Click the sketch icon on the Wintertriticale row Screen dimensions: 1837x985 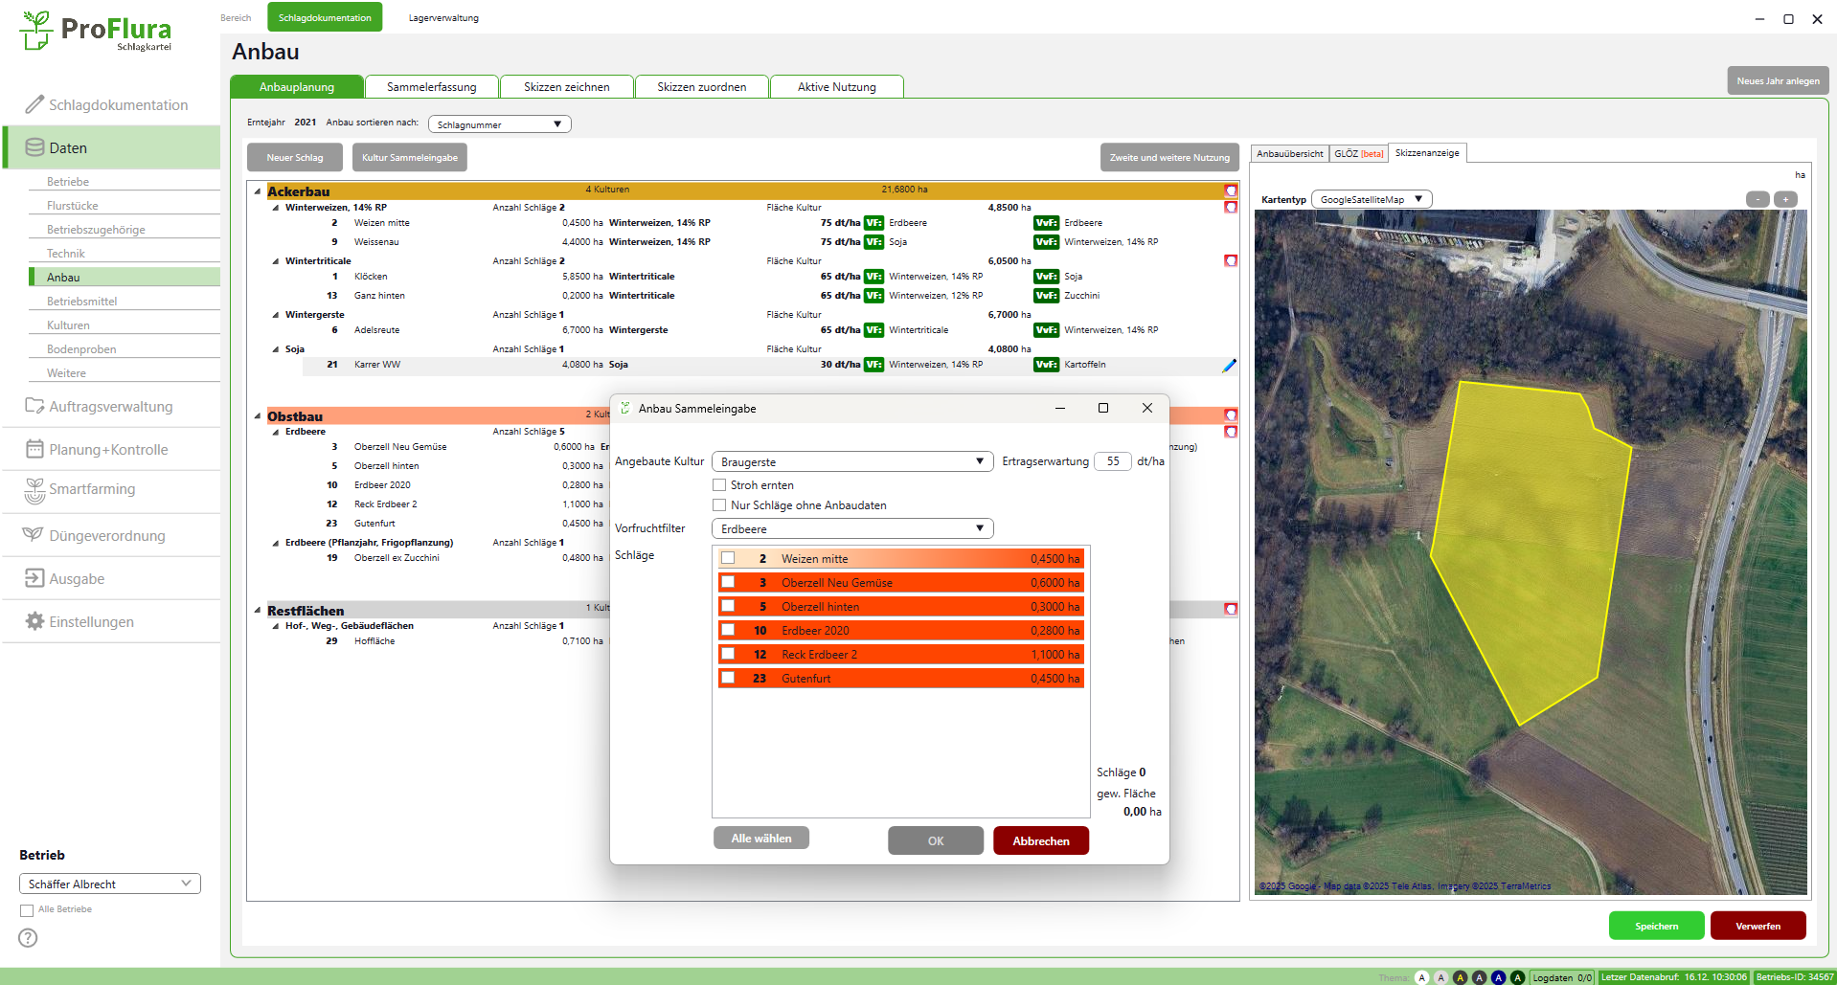(1231, 260)
